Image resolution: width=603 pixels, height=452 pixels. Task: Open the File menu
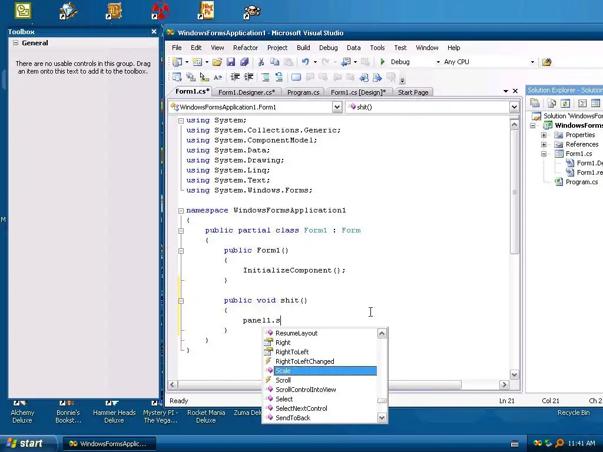click(177, 48)
